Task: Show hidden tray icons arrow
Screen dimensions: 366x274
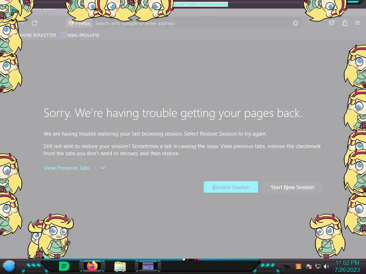Action: [287, 267]
